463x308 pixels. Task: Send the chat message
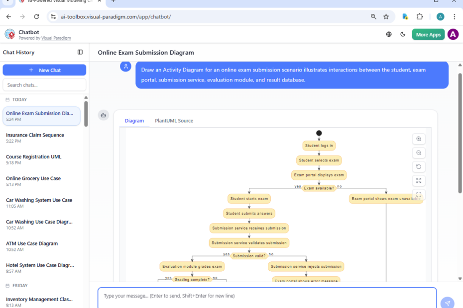pos(447,302)
